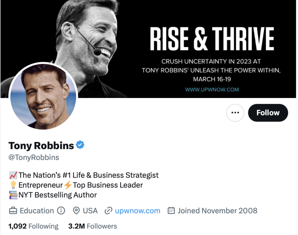
Task: Open the 1,092 Following list
Action: coord(33,226)
